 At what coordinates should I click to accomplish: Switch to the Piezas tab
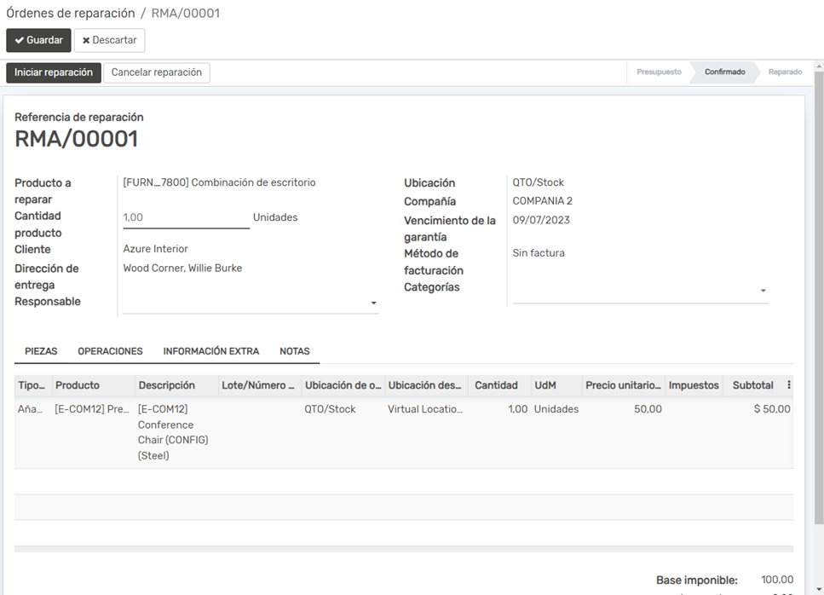(41, 351)
